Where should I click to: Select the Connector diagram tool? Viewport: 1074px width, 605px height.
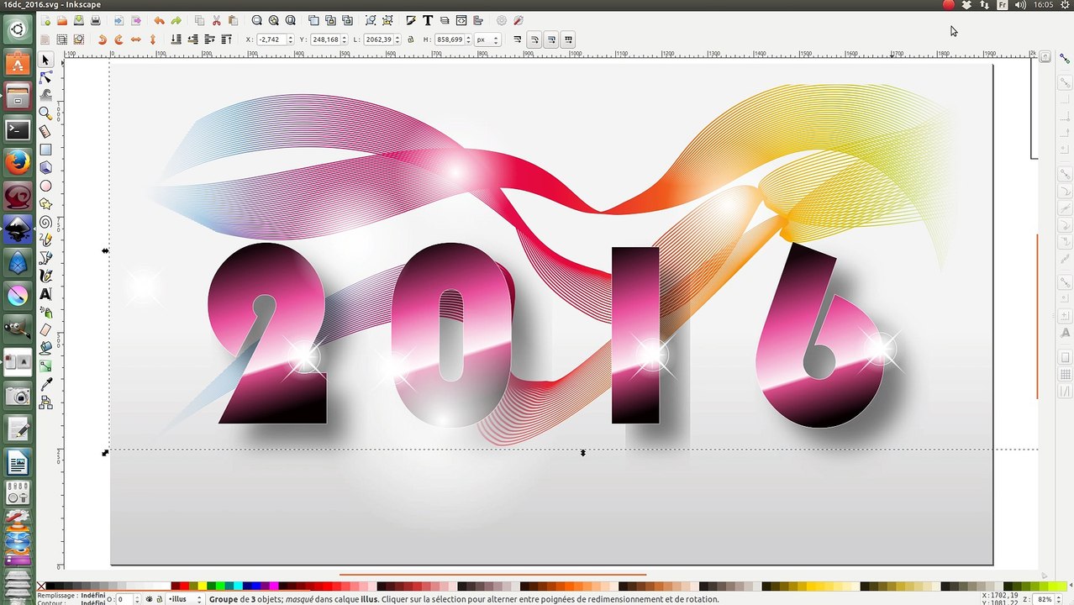click(x=45, y=402)
